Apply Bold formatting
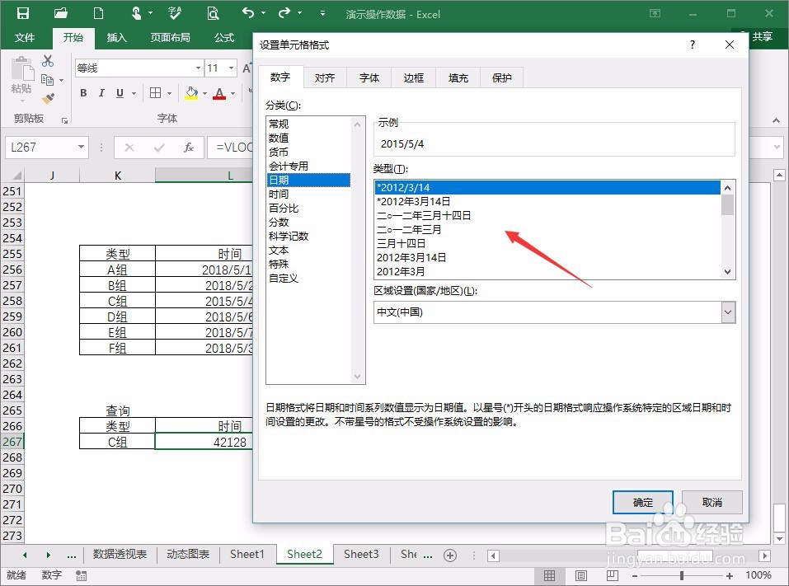 tap(82, 93)
